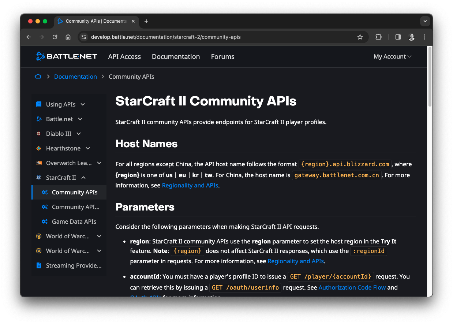Switch to the Forums navigation item
Viewport: 453px width, 324px height.
222,57
